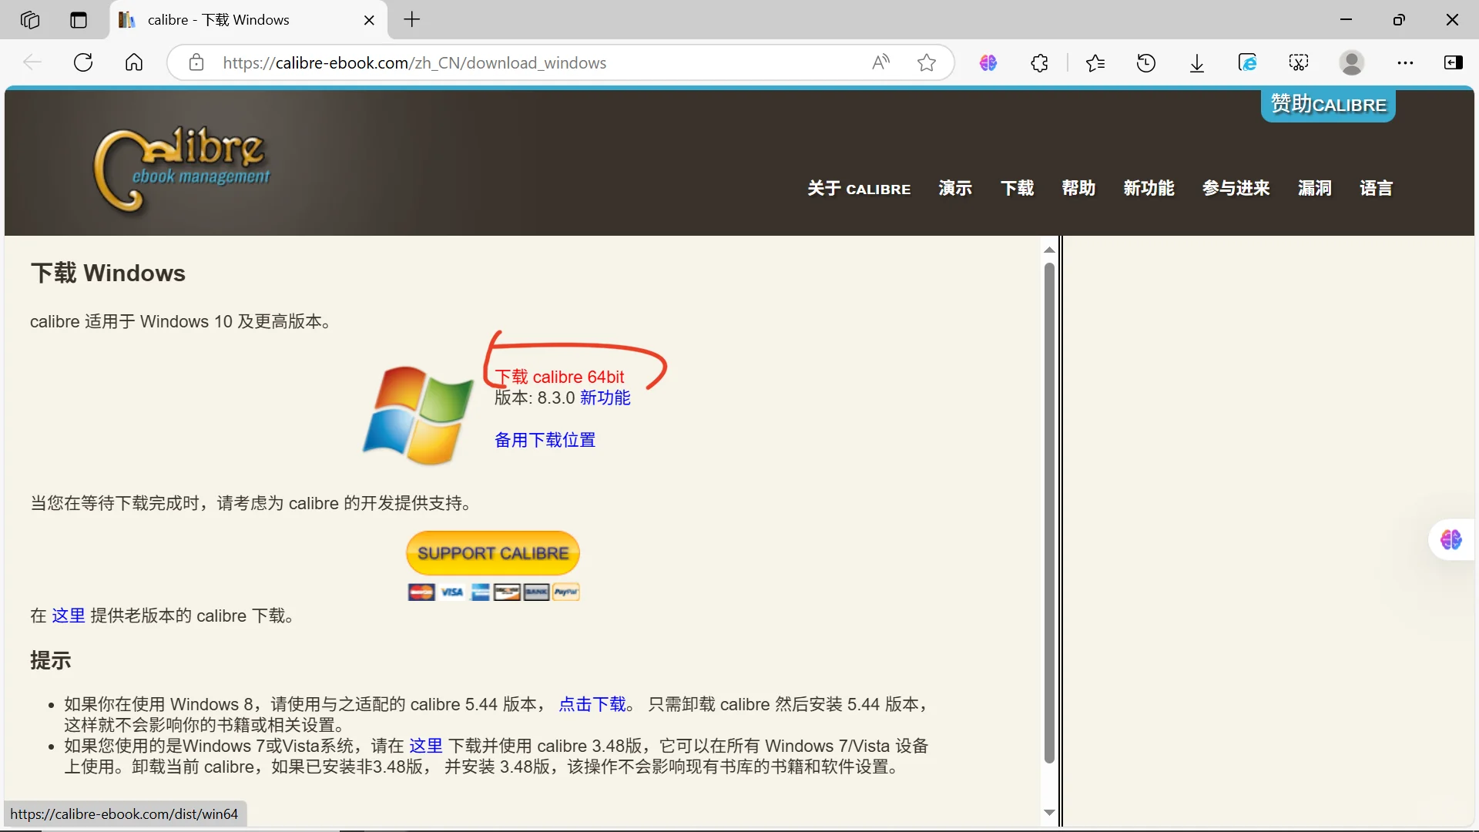This screenshot has width=1479, height=832.
Task: Open the 新功能 link beside version 8.3.0
Action: point(605,398)
